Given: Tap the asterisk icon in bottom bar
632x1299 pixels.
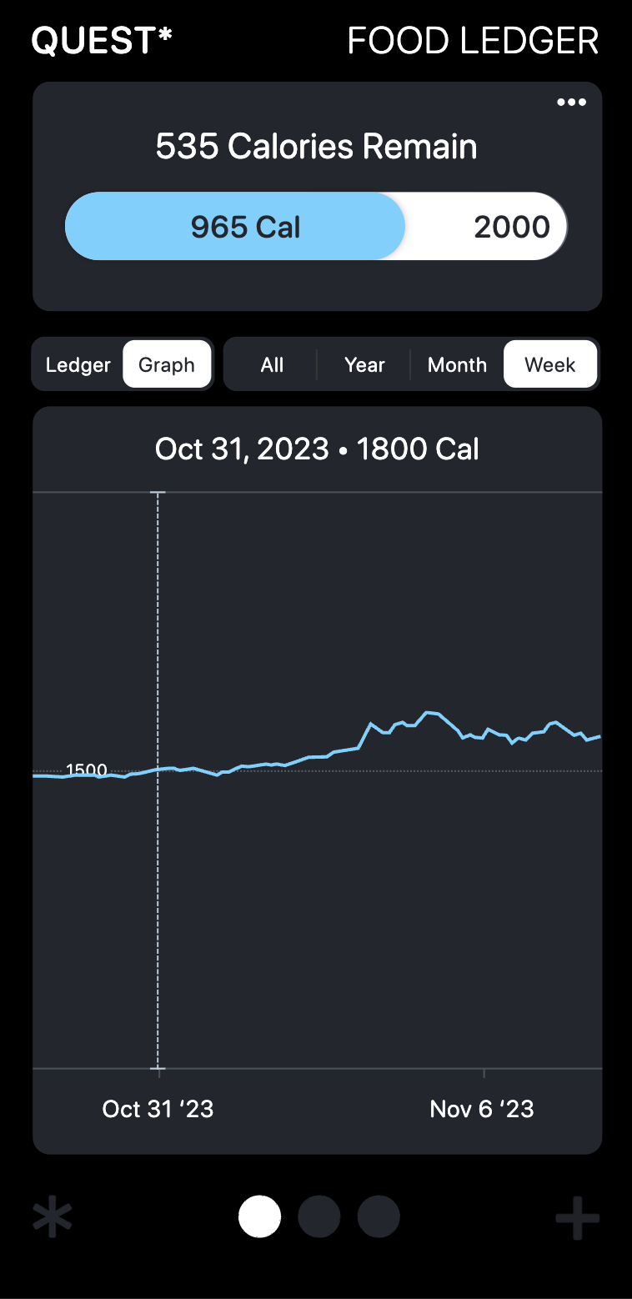Looking at the screenshot, I should 53,1218.
